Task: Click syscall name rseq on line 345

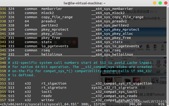Action: 45,50
